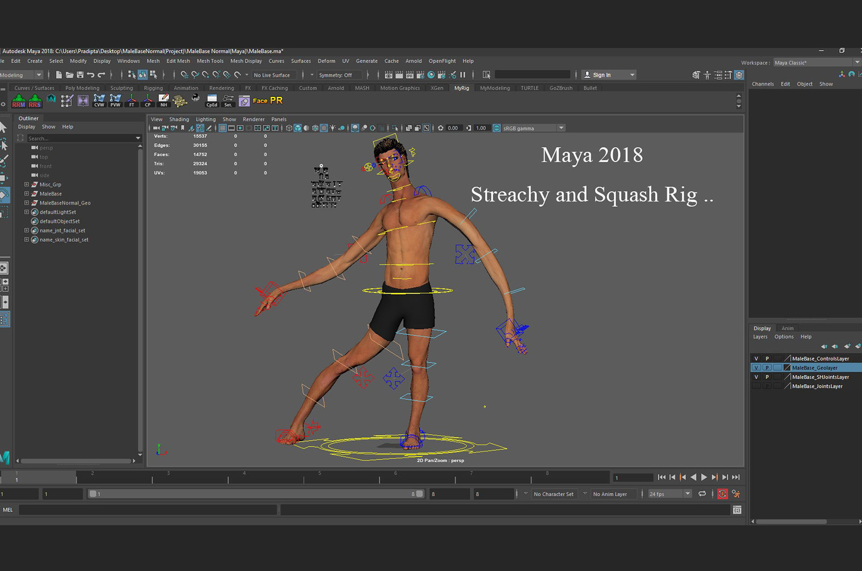Viewport: 862px width, 571px height.
Task: Click the Symmetry: Off button
Action: tap(339, 75)
